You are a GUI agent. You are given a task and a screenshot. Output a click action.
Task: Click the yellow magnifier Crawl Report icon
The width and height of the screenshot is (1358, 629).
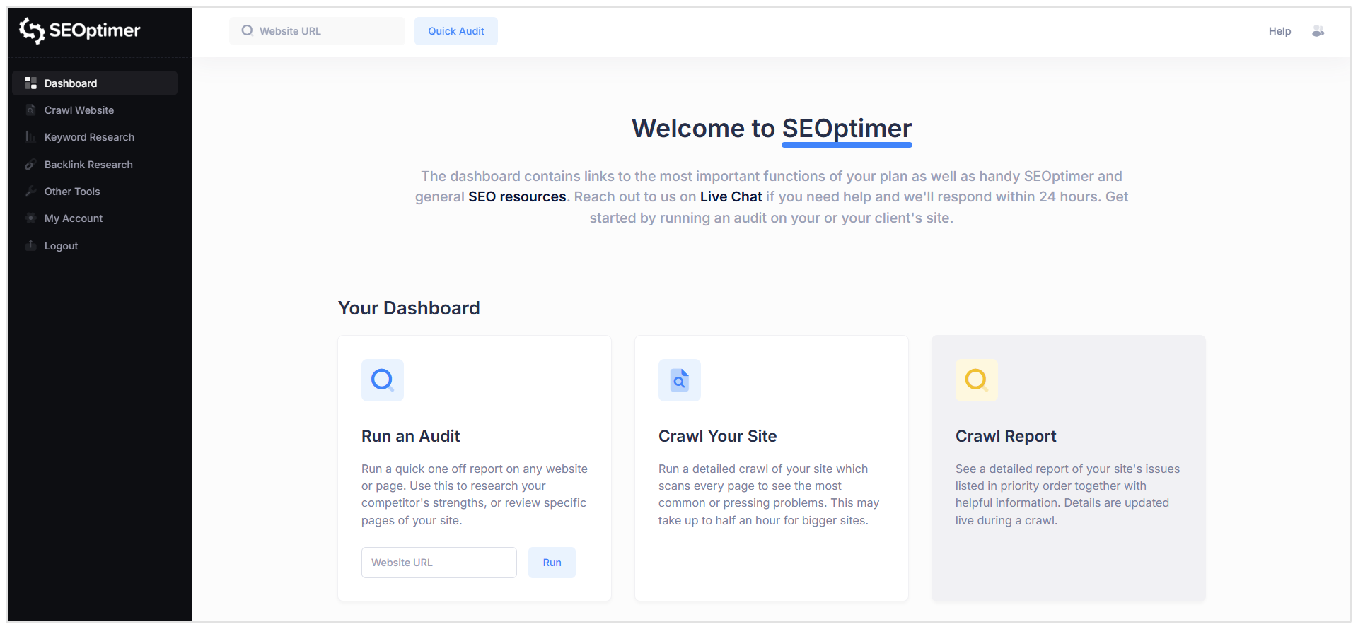(x=977, y=380)
